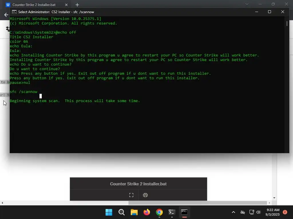293x219 pixels.
Task: Open File Explorer from taskbar
Action: click(134, 212)
